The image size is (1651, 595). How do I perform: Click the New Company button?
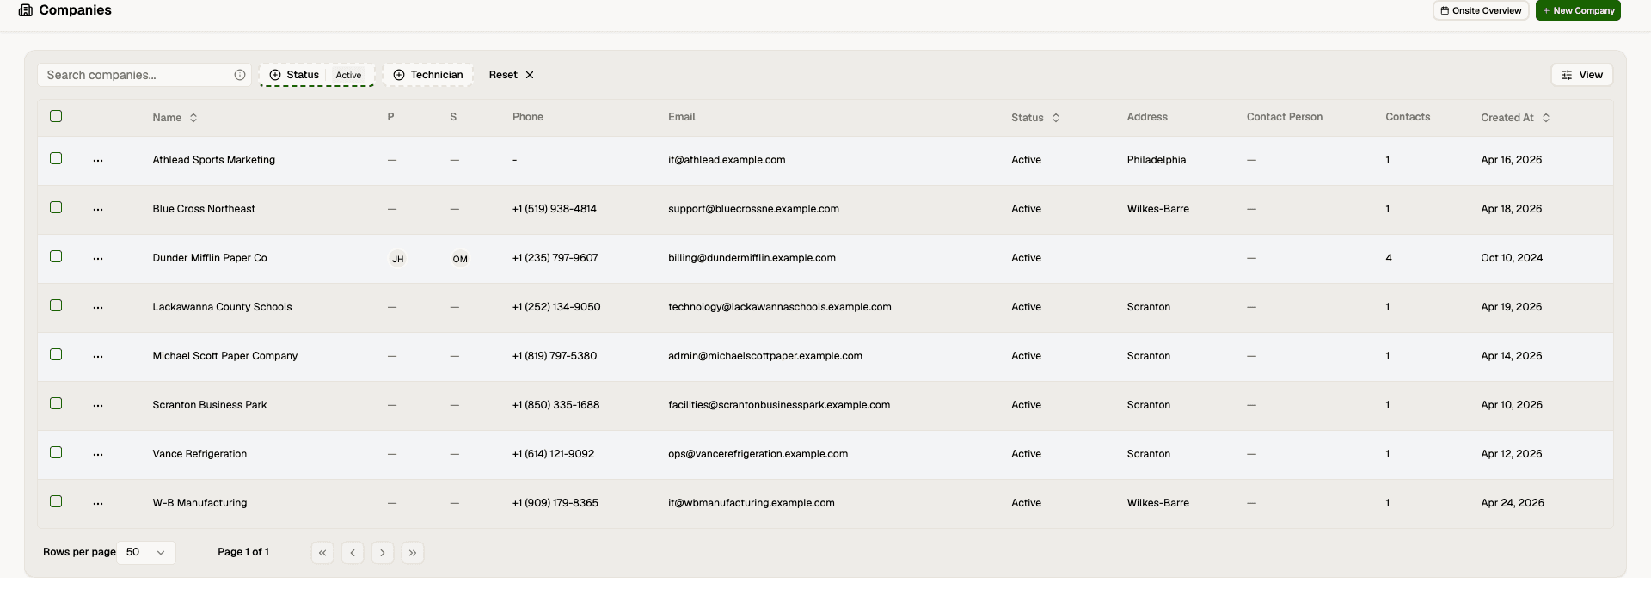pyautogui.click(x=1578, y=10)
